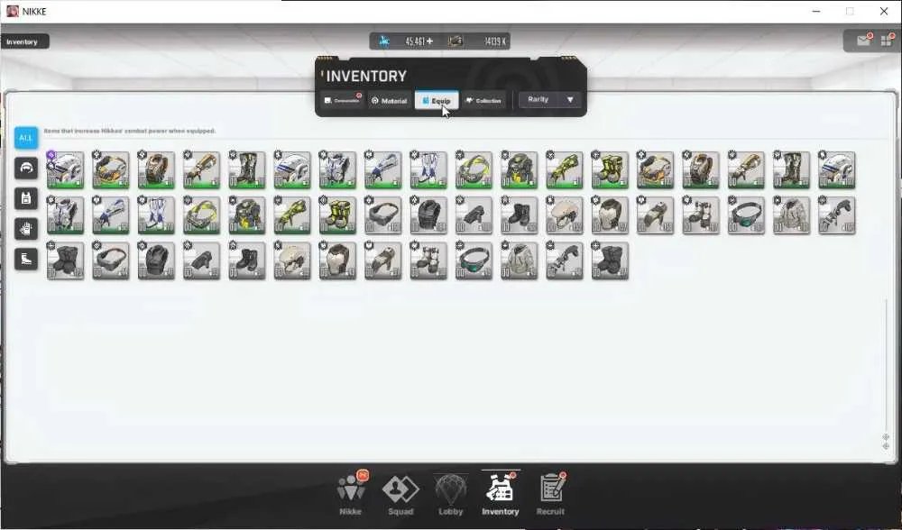Go to the Nikke roster in the bottom bar

point(350,493)
